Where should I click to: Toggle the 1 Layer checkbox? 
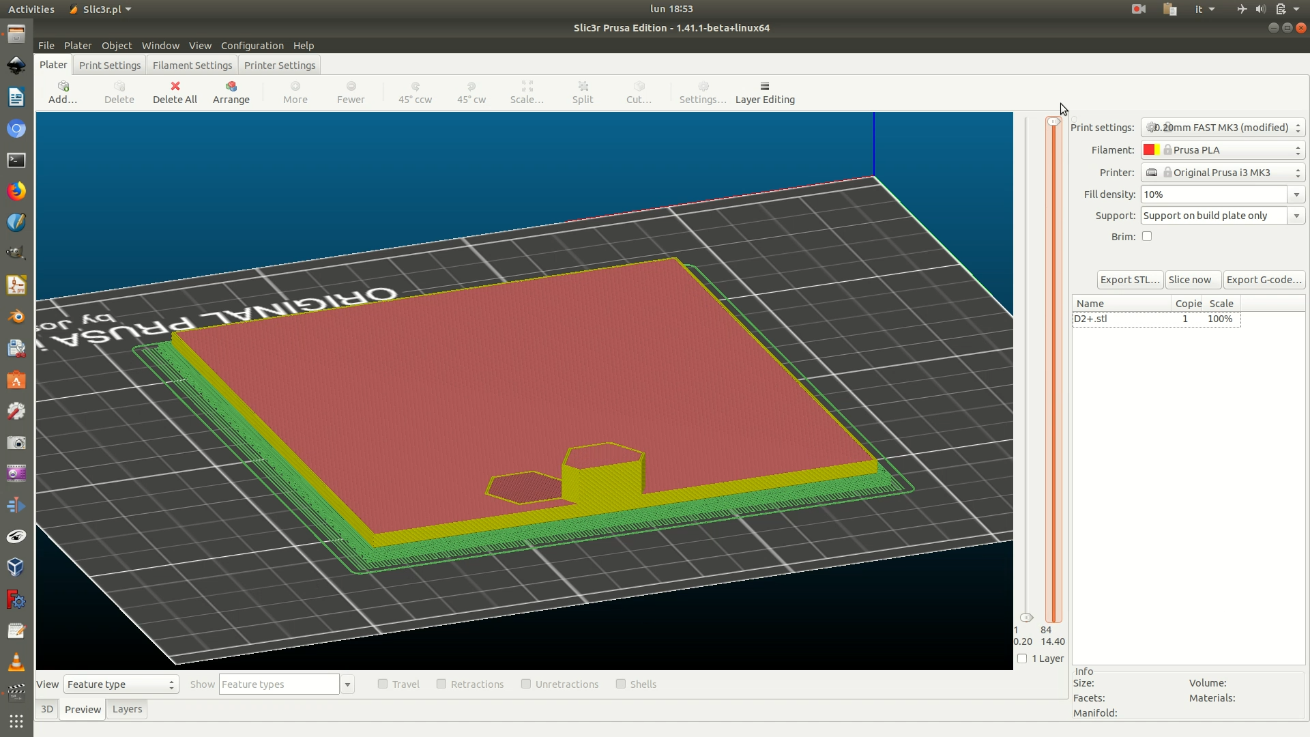pyautogui.click(x=1022, y=659)
